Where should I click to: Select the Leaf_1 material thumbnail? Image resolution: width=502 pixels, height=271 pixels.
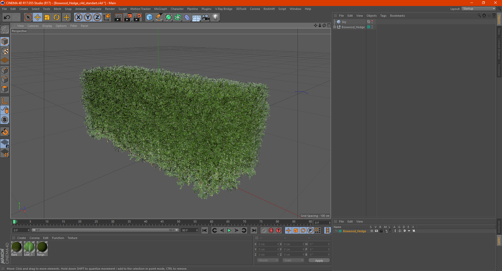(x=29, y=249)
